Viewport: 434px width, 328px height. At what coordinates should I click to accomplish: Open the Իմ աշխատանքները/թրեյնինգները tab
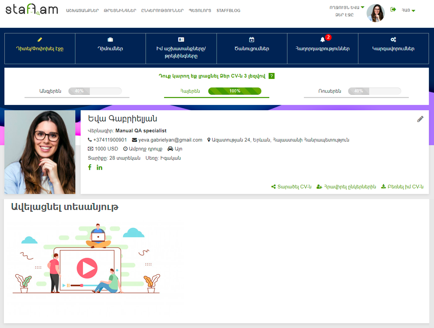click(181, 49)
